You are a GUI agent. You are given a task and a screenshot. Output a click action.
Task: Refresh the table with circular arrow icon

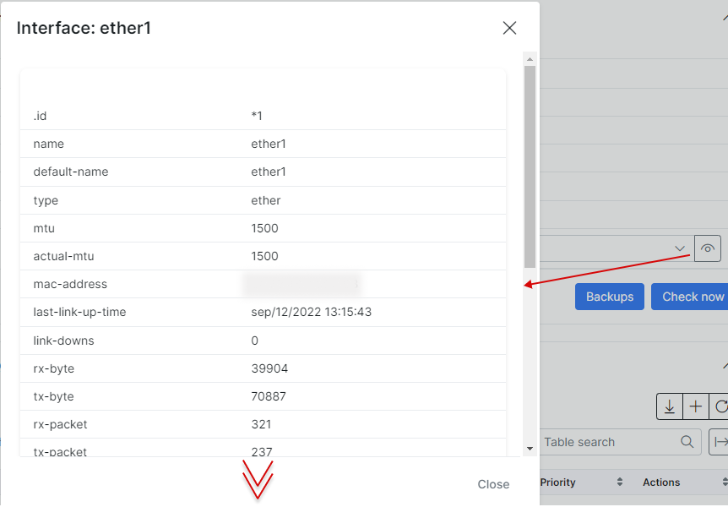[720, 406]
